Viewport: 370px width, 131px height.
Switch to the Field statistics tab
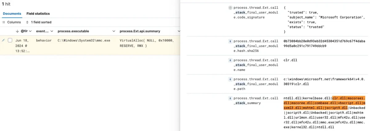38,14
